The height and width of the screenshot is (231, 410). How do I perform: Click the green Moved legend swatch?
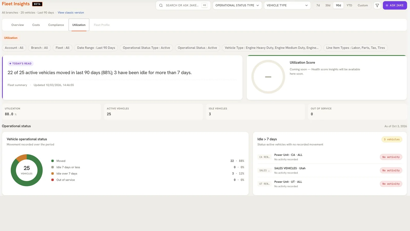(53, 161)
